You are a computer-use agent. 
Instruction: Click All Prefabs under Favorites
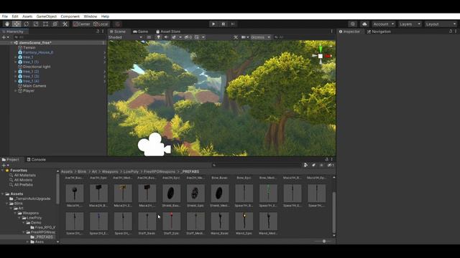pos(24,185)
